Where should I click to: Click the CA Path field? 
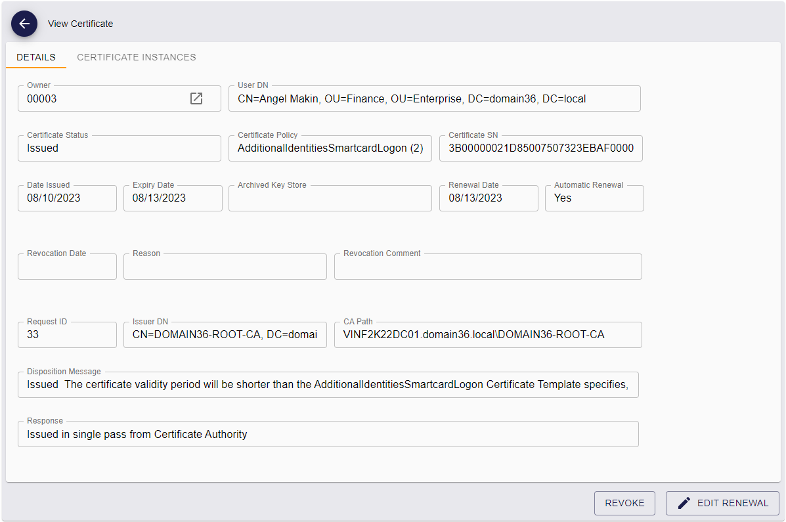click(487, 335)
